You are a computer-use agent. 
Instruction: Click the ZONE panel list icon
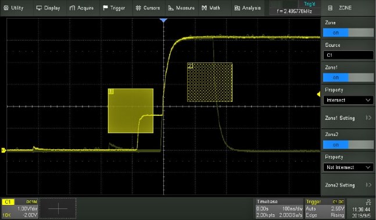[330, 8]
